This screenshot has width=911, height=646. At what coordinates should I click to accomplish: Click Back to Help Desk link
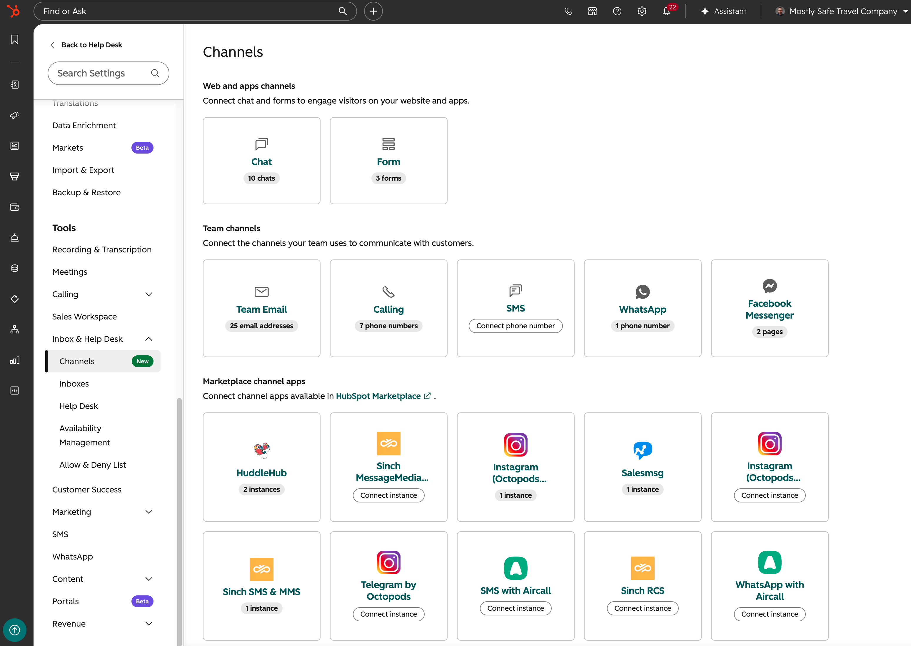[86, 45]
